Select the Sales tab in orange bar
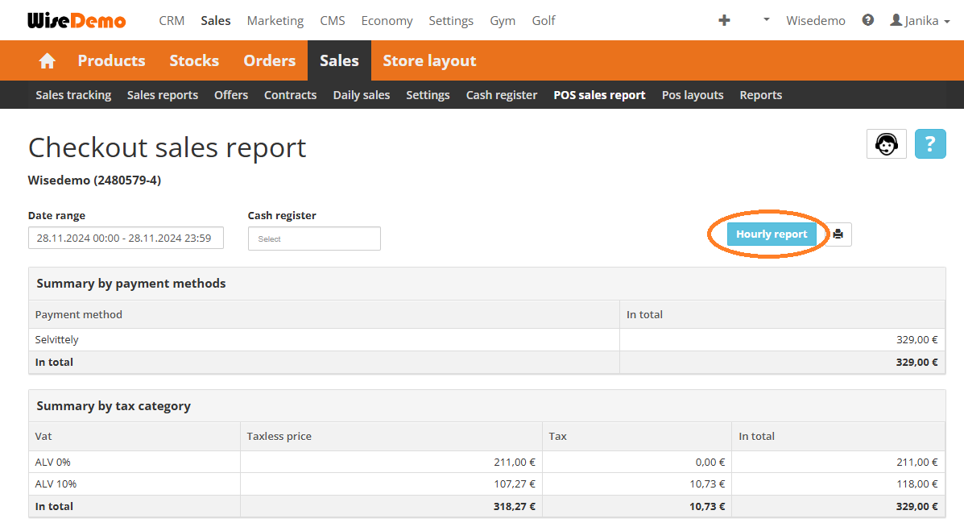964x527 pixels. point(339,61)
